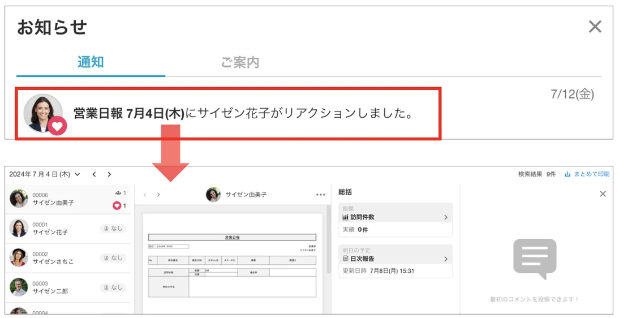
Task: Click 更新日時 7月8日(月) 15:31 text
Action: pos(378,271)
